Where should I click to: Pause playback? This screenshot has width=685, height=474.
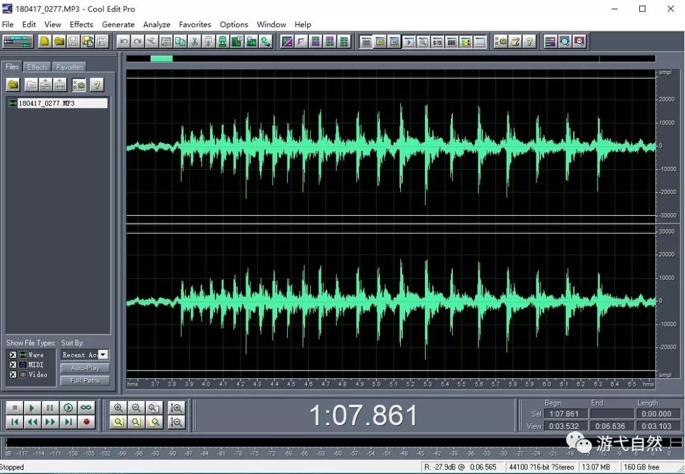click(x=50, y=408)
